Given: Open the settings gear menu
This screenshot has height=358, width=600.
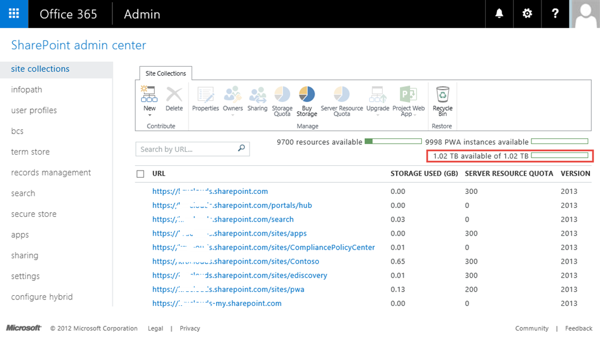Looking at the screenshot, I should [x=527, y=14].
